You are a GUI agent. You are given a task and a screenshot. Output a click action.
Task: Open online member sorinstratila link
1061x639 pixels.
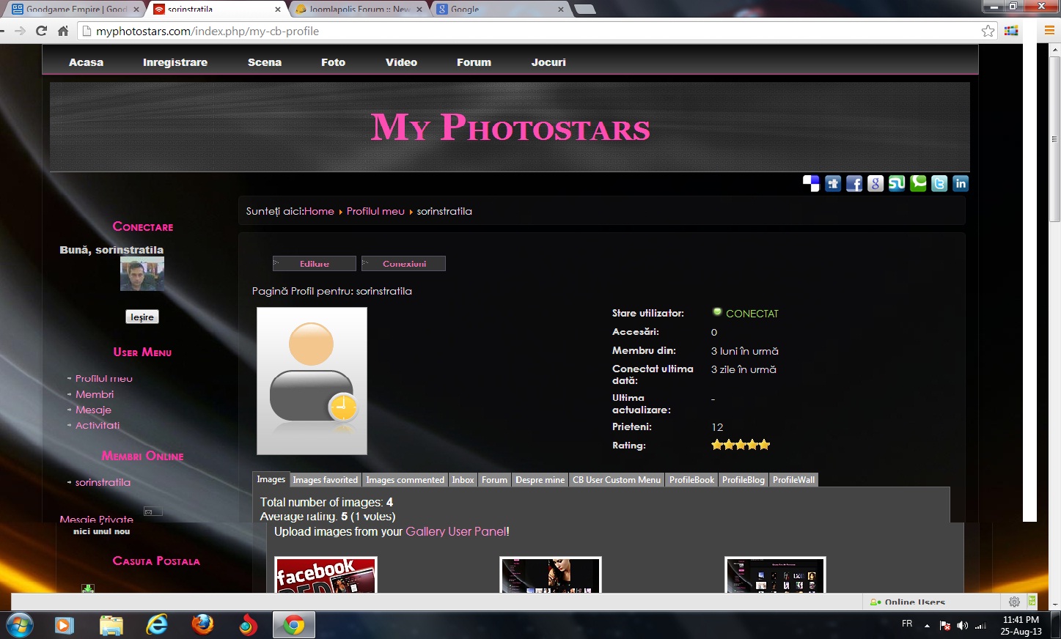click(103, 482)
